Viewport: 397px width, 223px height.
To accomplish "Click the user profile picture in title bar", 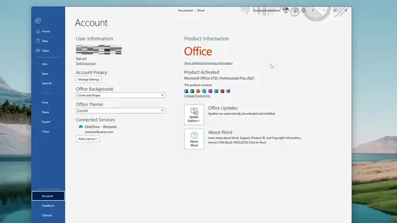I will 286,11.
